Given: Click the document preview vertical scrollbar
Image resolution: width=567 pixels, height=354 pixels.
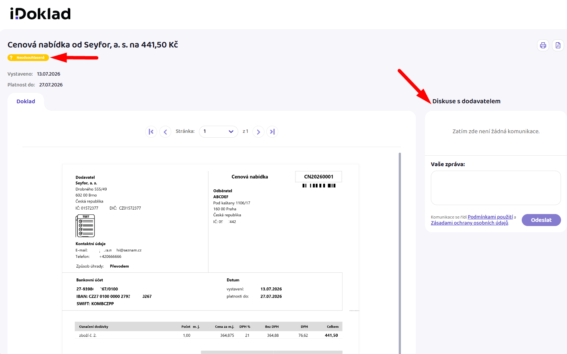Looking at the screenshot, I should point(400,253).
